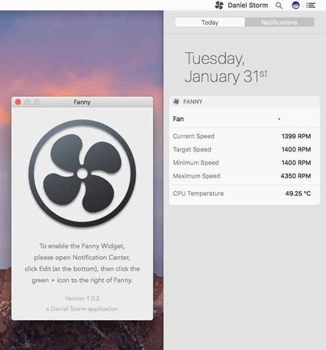Click the 4350 RPM maximum speed value
326x350 pixels.
coord(296,176)
